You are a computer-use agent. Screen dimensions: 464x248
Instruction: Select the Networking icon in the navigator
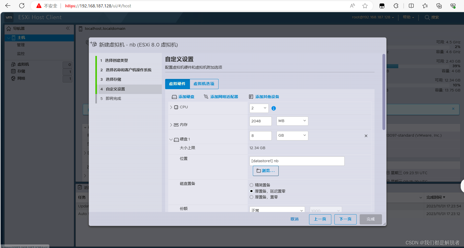13,78
